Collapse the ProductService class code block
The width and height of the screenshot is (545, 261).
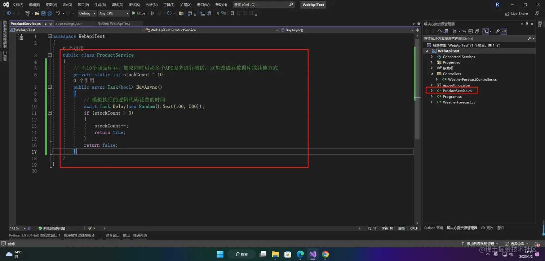50,55
